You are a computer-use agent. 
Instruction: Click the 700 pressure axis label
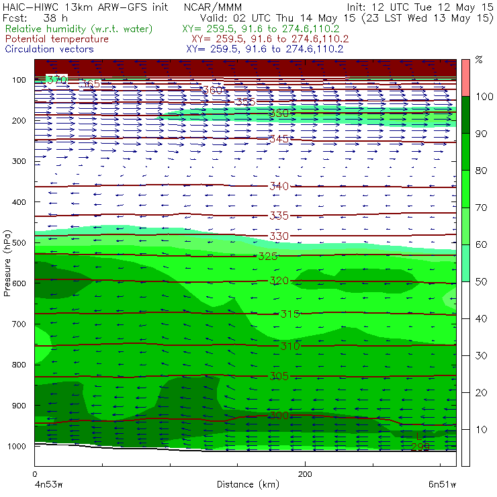(x=19, y=324)
